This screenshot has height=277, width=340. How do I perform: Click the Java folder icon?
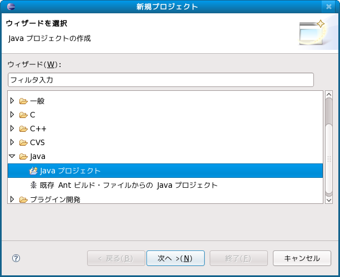click(23, 157)
